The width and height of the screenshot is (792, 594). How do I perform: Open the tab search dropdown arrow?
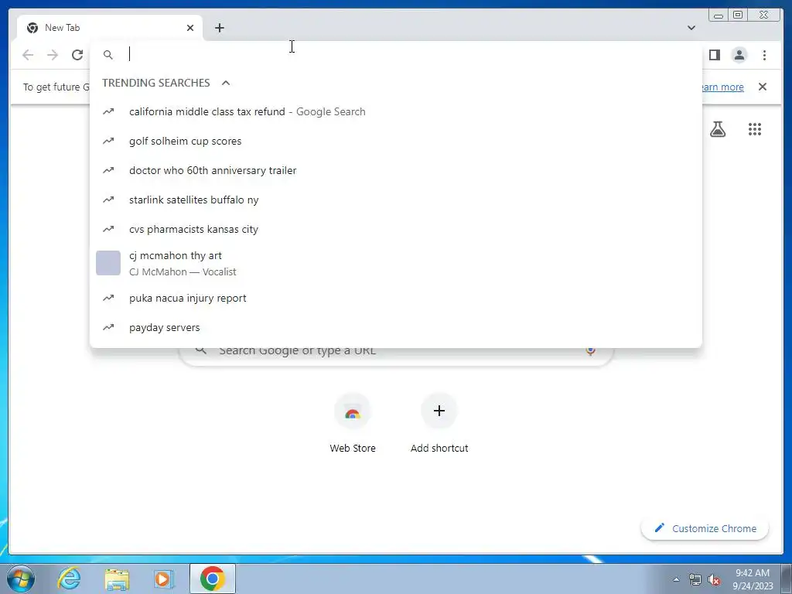(x=691, y=28)
